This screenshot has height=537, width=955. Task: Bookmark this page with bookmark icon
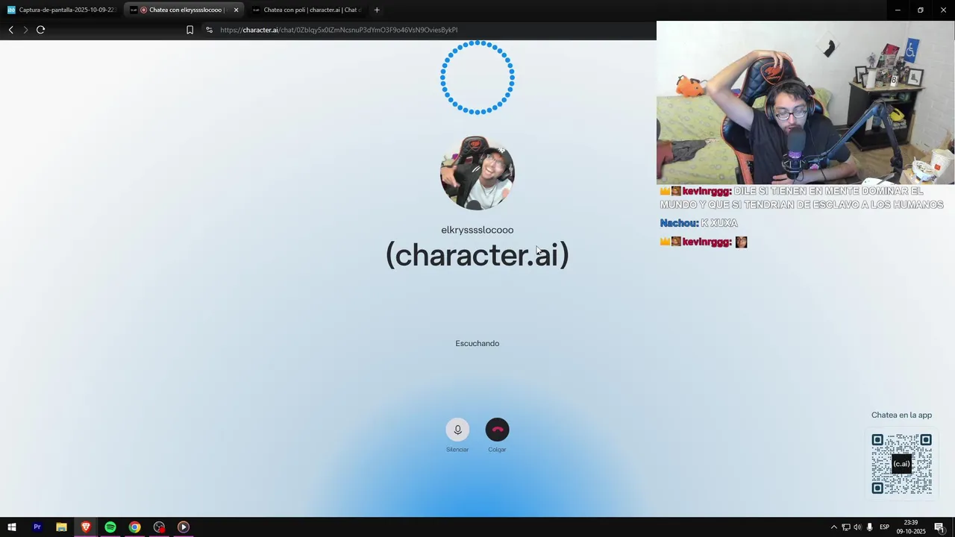tap(190, 30)
